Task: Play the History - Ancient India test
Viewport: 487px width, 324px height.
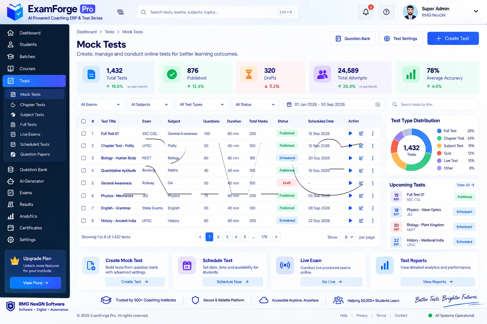Action: (x=350, y=221)
